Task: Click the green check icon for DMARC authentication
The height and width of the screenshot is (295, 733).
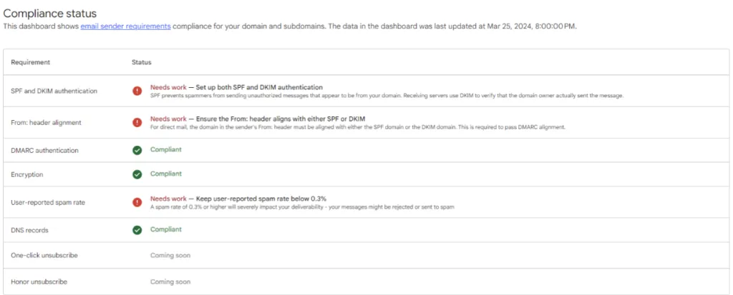Action: point(137,150)
